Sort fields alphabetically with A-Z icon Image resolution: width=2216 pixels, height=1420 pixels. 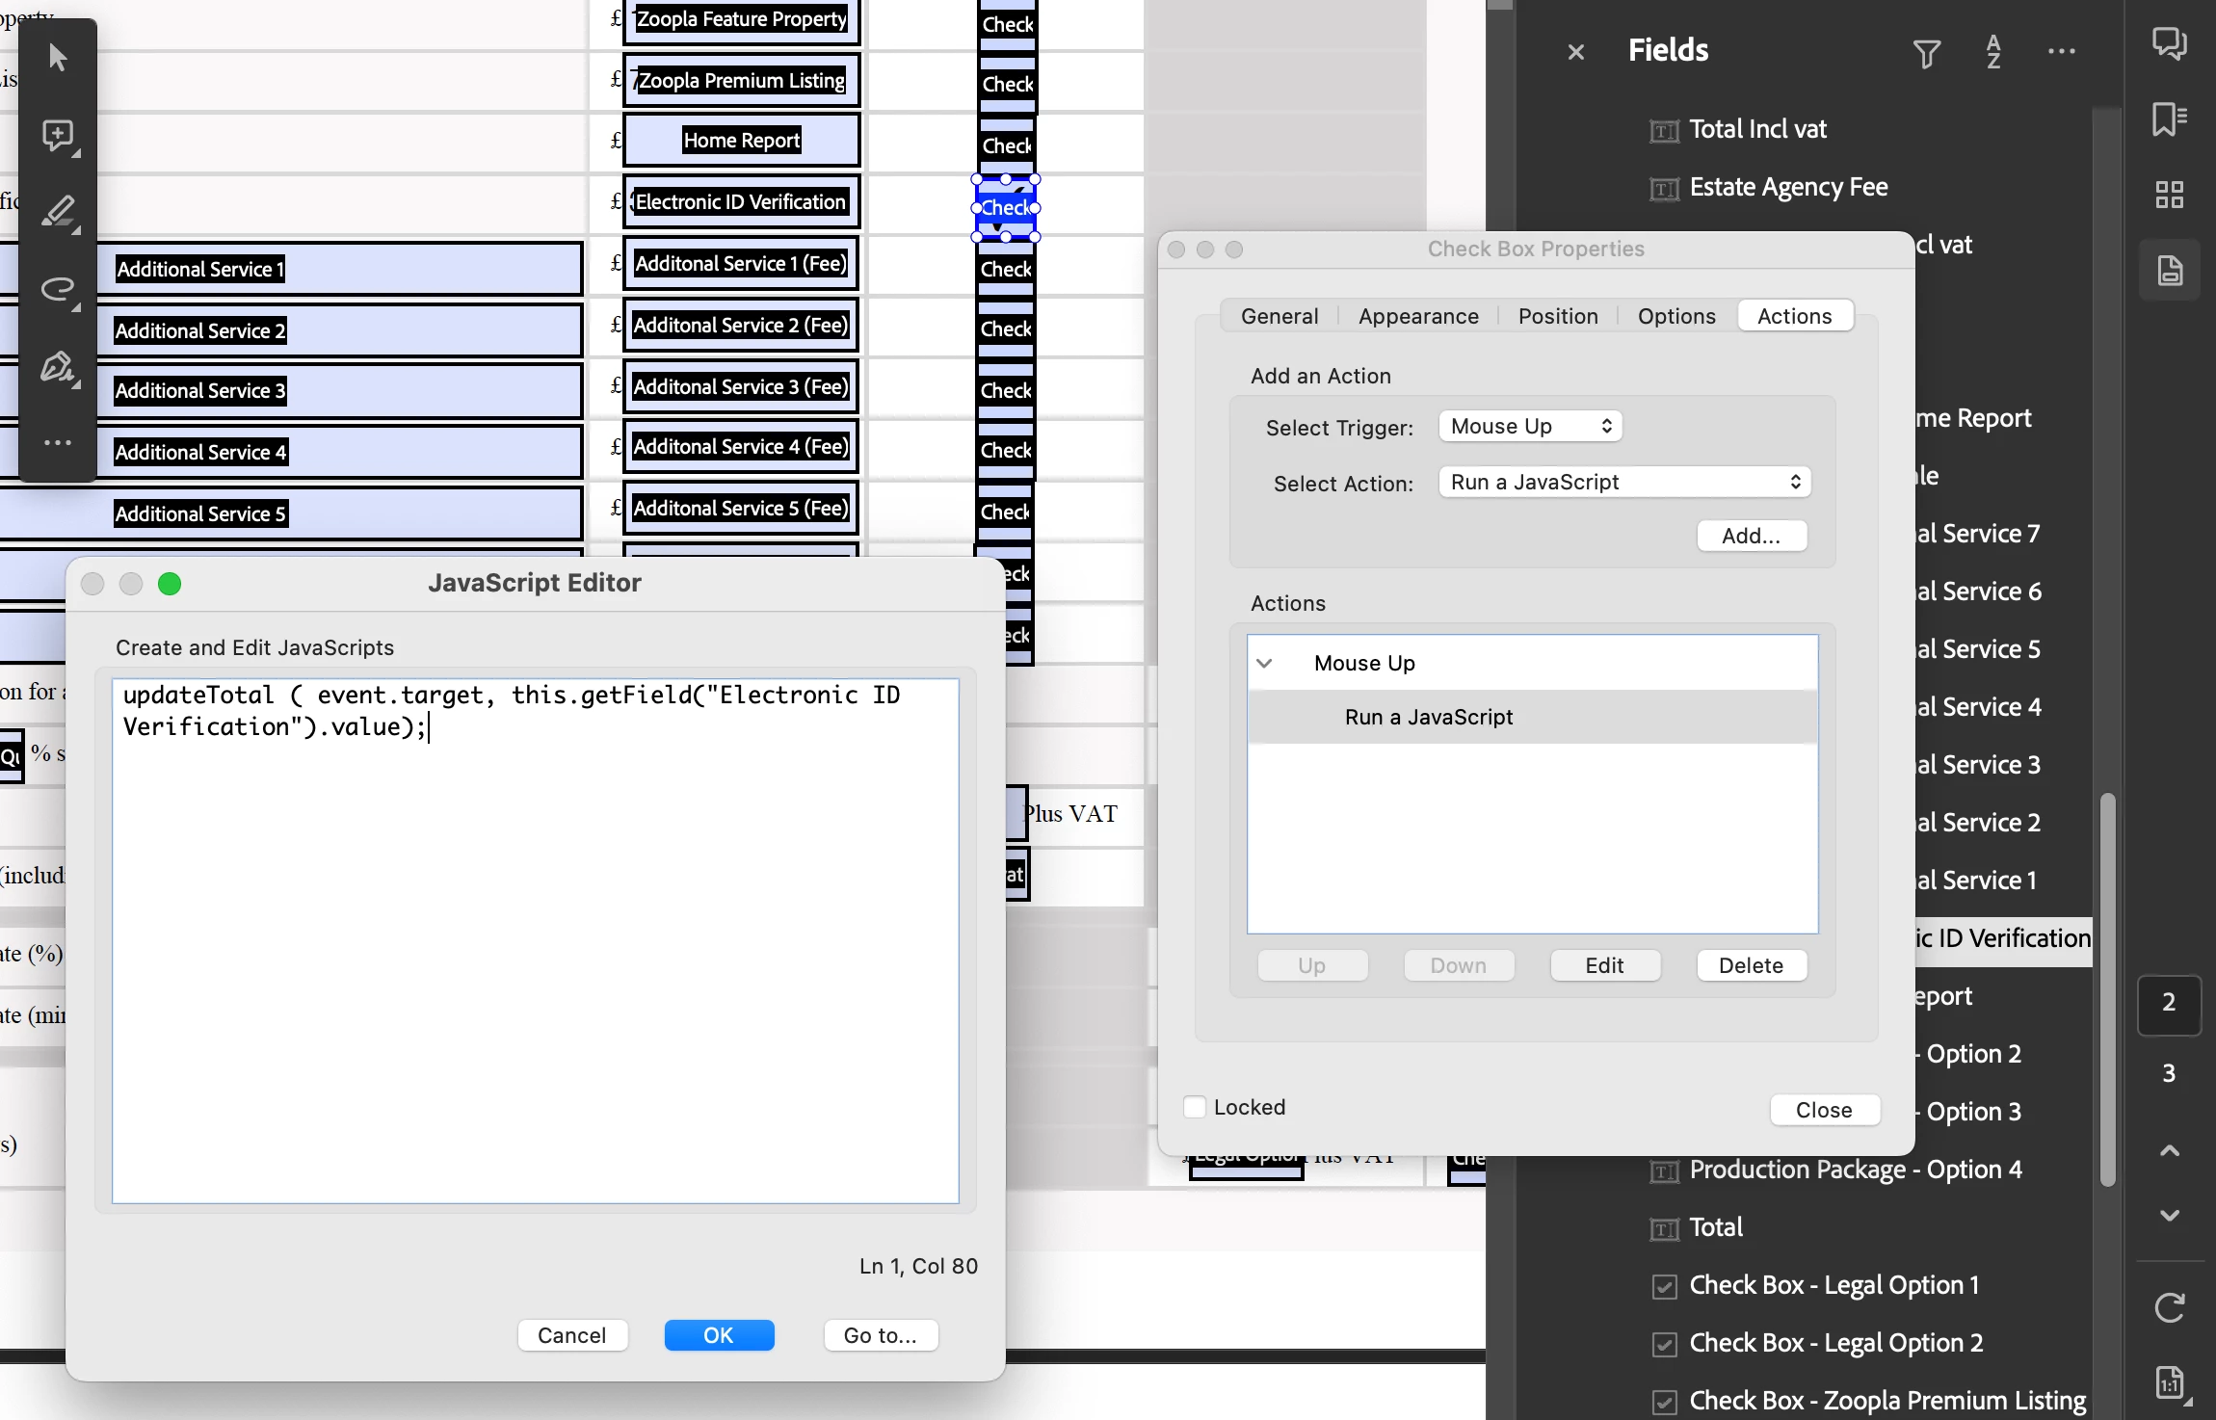coord(1993,52)
